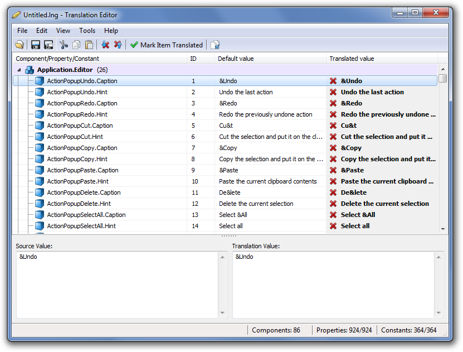Select the ActionPopupCut.Caption row
Screen dimensions: 463x352
pos(80,126)
